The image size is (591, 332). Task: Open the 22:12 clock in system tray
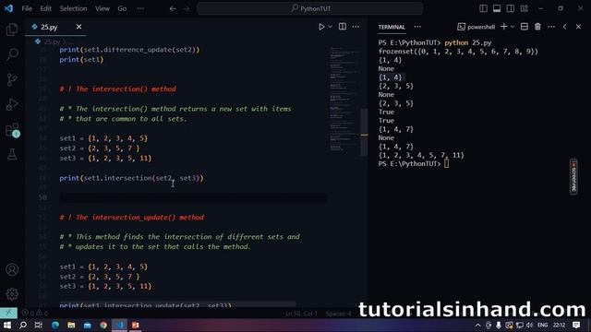click(x=559, y=325)
